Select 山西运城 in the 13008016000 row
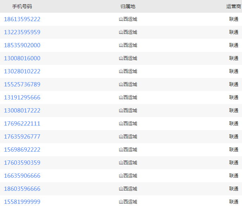 tap(128, 58)
